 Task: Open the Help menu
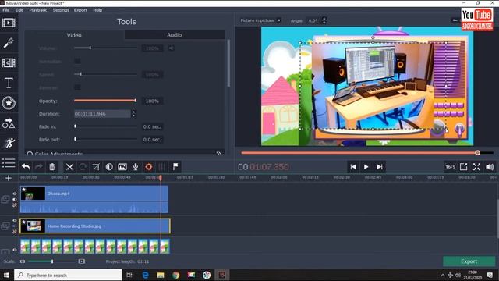point(97,10)
